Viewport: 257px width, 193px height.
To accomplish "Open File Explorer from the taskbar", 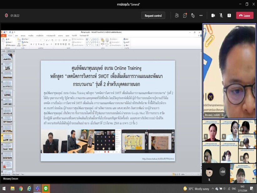I will point(13,188).
